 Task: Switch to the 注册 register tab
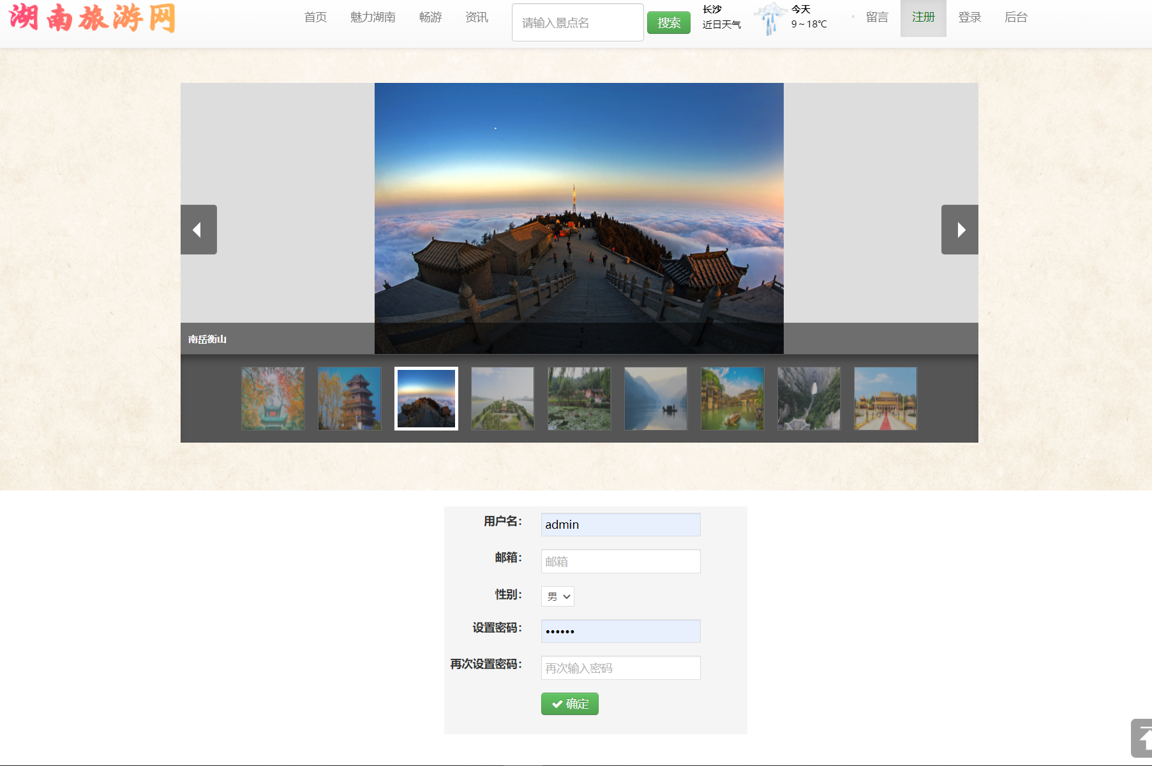point(923,17)
